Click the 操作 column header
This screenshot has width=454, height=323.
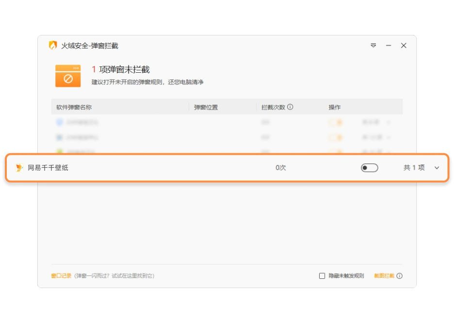(x=334, y=107)
